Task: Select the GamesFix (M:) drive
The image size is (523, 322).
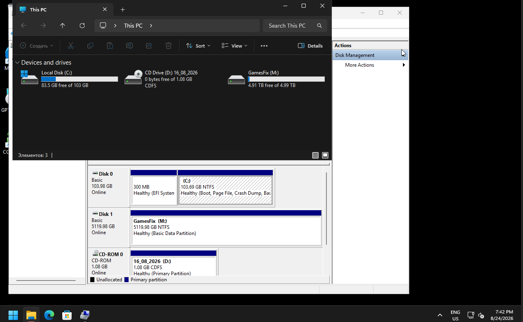Action: [276, 79]
